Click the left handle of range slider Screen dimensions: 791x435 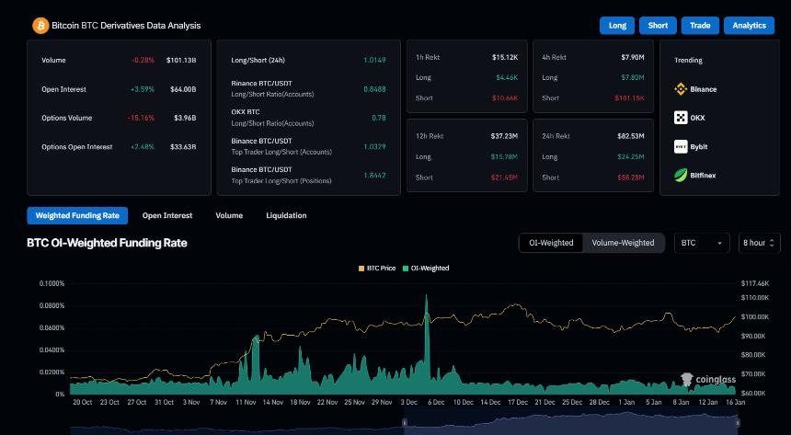click(x=404, y=422)
